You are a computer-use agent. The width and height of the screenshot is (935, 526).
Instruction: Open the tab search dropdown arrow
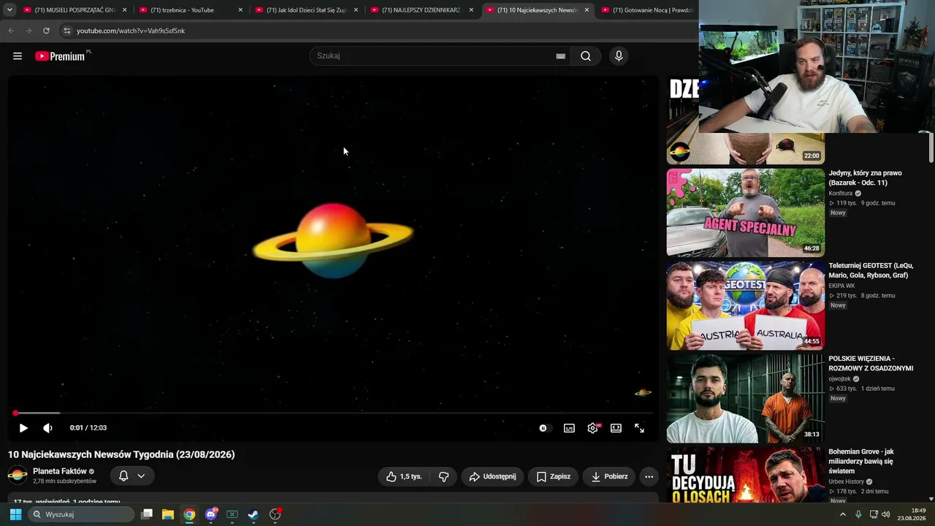tap(9, 10)
